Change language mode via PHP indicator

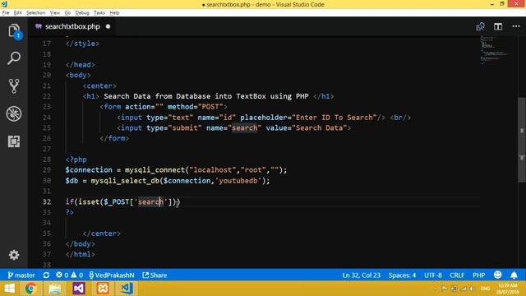pyautogui.click(x=478, y=275)
